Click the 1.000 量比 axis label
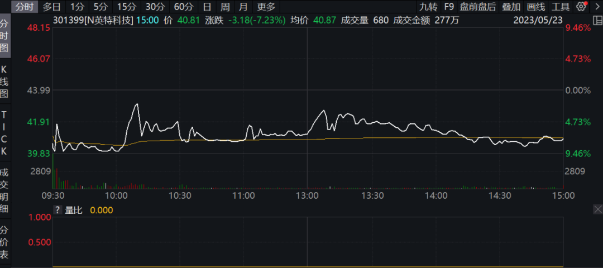 [40, 217]
